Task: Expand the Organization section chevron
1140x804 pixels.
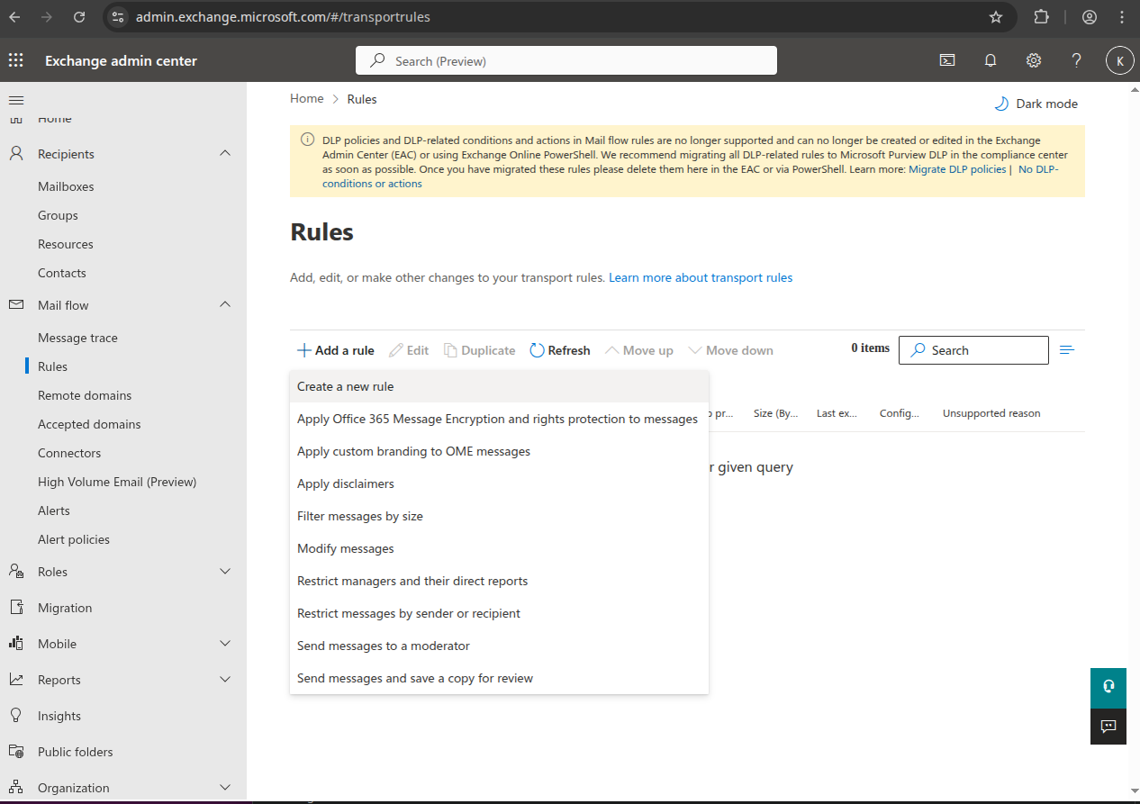Action: [x=225, y=788]
